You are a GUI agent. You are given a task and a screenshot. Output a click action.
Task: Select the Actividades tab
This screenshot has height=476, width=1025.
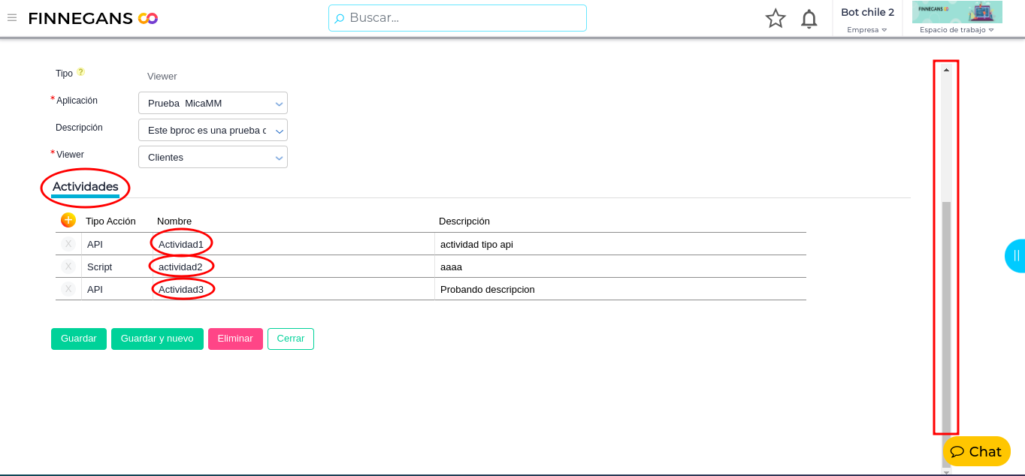pos(85,187)
